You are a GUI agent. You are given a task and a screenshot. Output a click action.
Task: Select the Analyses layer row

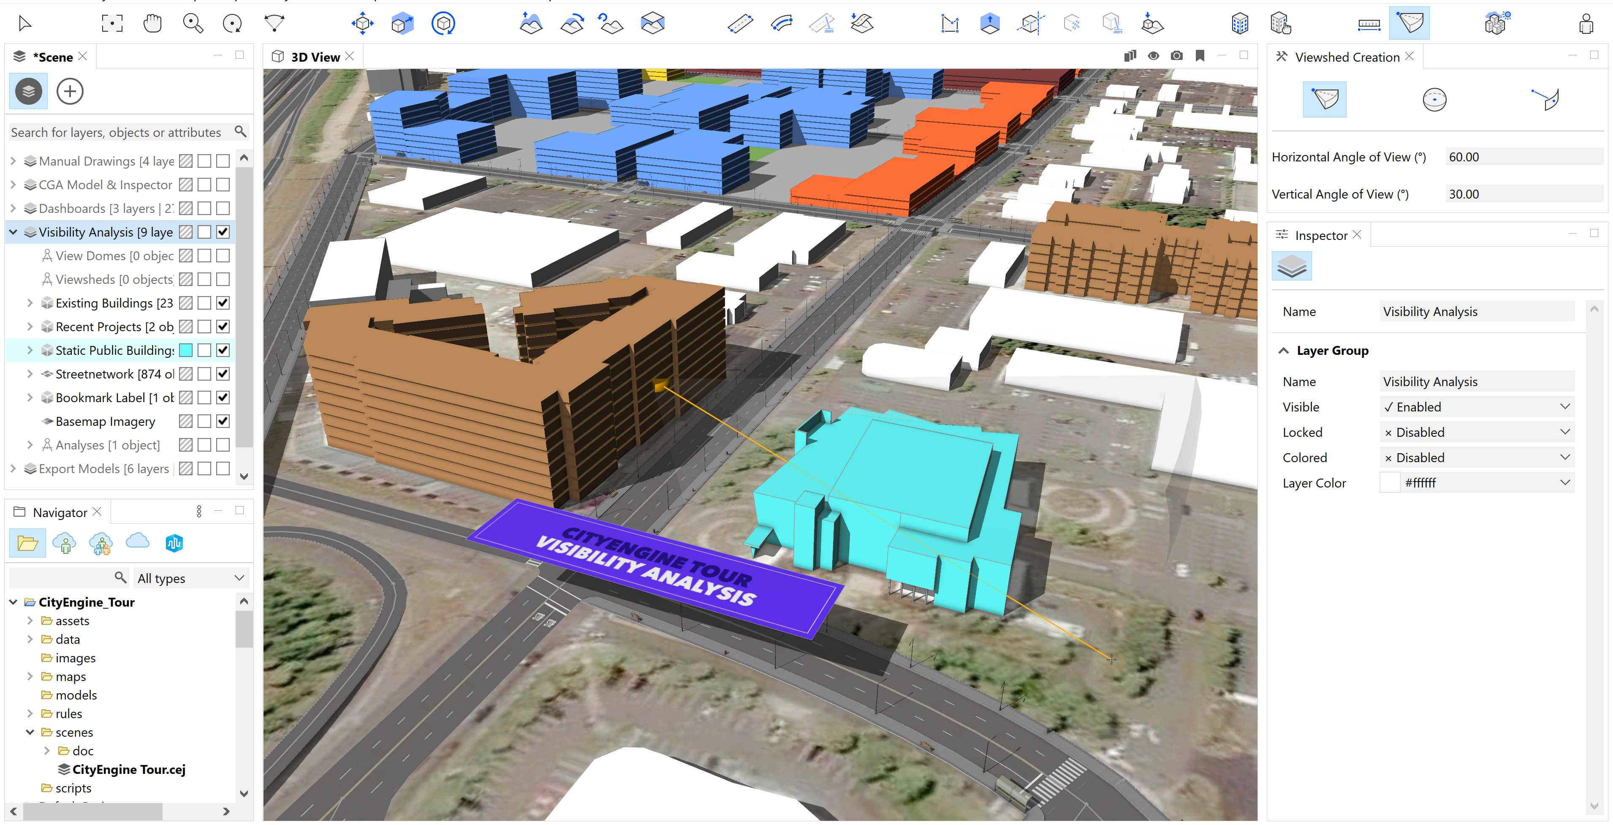tap(119, 445)
